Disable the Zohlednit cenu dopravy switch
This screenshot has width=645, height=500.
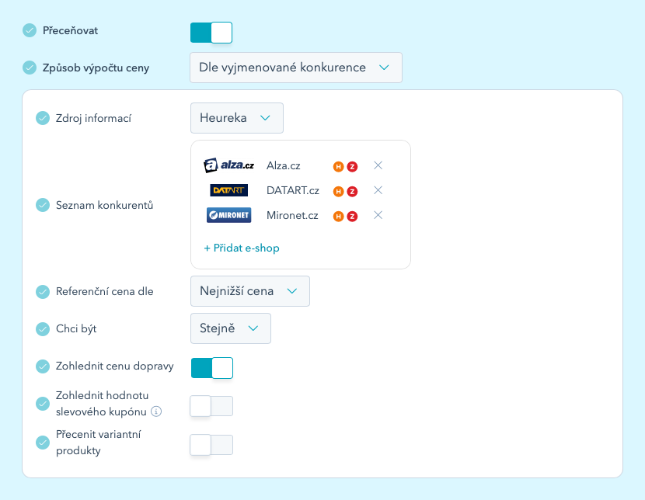pyautogui.click(x=212, y=368)
